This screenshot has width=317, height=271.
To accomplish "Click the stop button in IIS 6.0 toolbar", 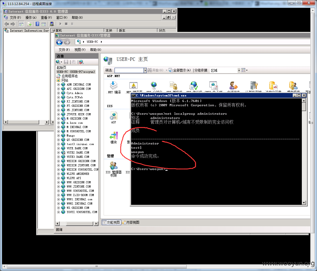I will click(66, 24).
